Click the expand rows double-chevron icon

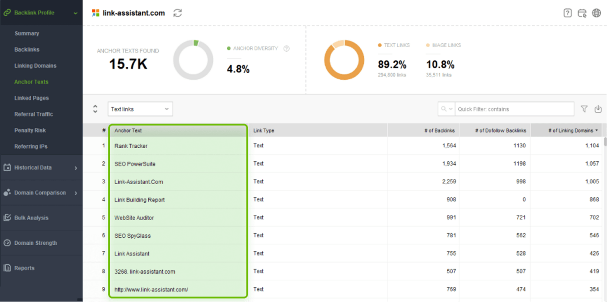click(95, 109)
